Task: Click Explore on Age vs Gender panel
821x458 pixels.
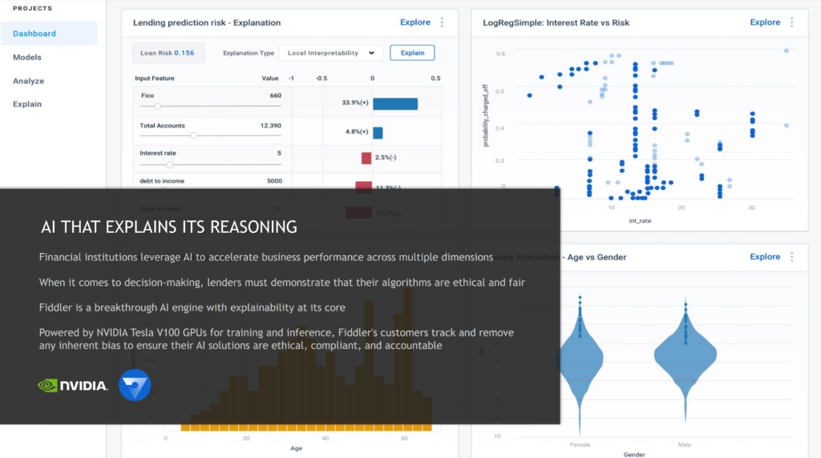Action: coord(765,257)
